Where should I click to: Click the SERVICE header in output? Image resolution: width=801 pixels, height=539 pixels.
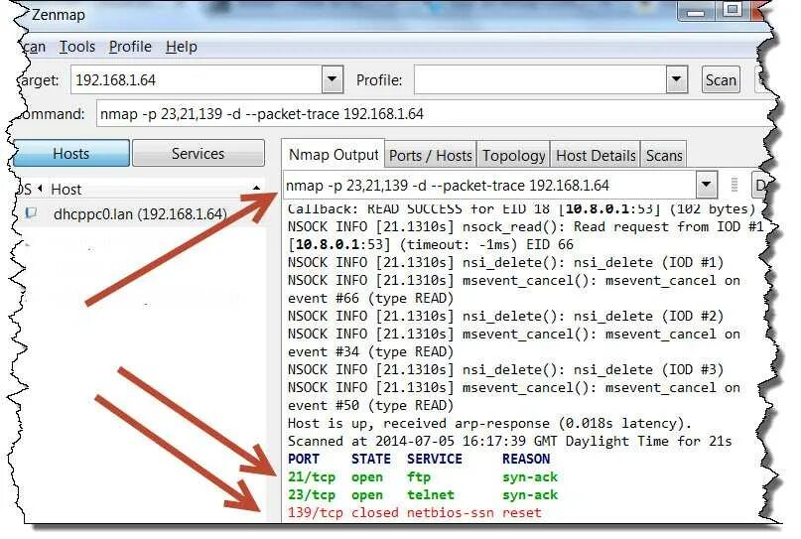point(435,459)
